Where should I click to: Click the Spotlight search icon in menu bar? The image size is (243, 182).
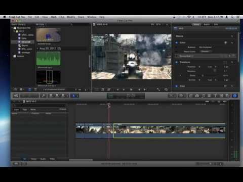(x=232, y=17)
